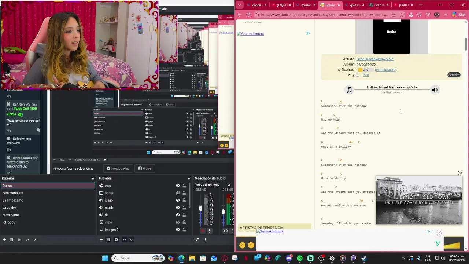
Task: Switch to the 'gm7 uk' search tab
Action: pyautogui.click(x=354, y=5)
